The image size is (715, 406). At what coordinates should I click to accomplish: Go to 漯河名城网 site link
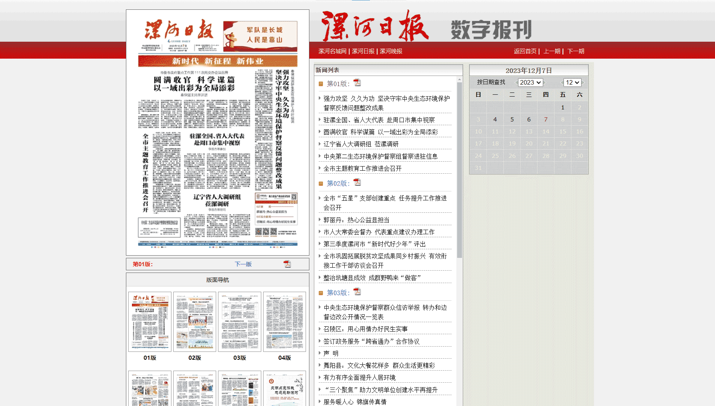(332, 51)
